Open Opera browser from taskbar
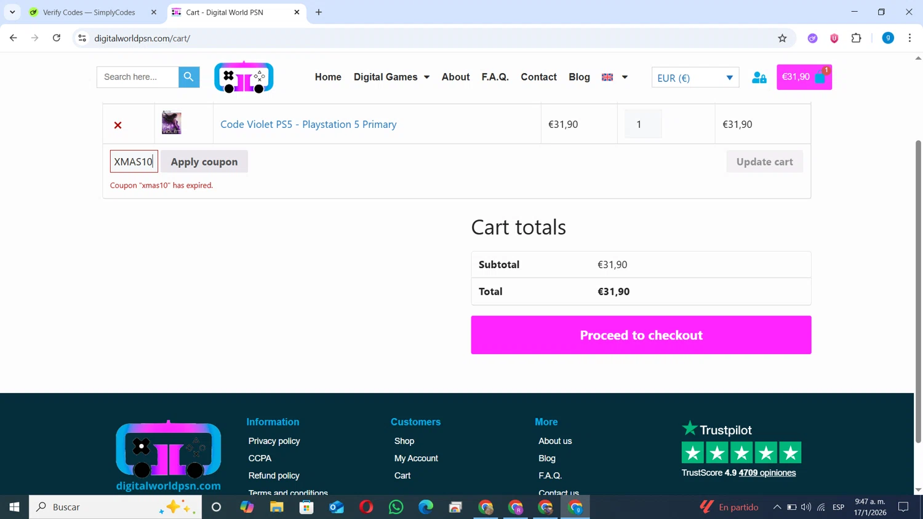The width and height of the screenshot is (923, 519). pos(366,507)
